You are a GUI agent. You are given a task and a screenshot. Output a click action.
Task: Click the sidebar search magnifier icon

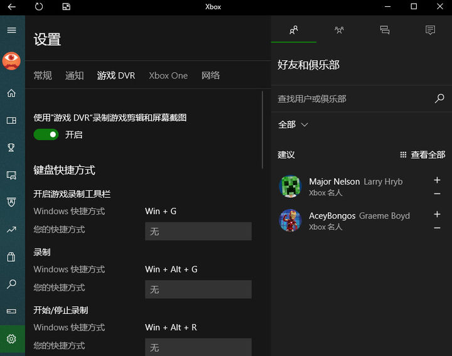point(11,284)
